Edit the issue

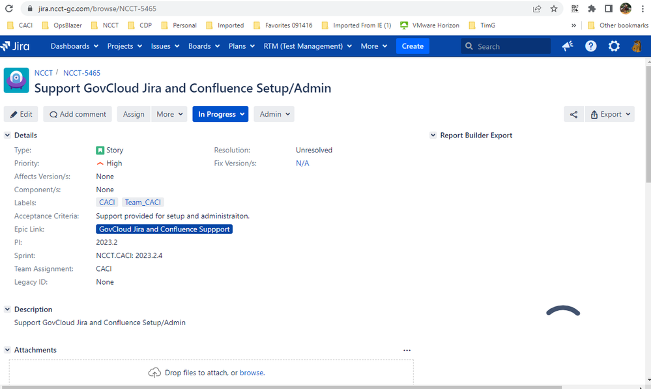[x=21, y=114]
